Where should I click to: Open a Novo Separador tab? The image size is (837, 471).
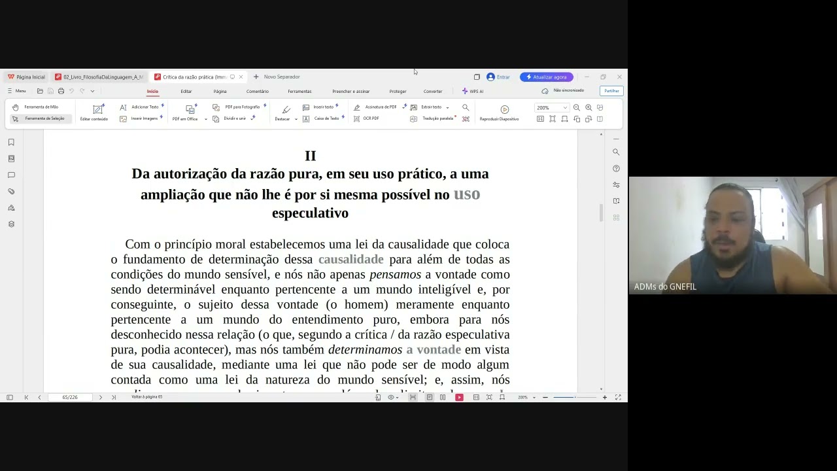[277, 77]
